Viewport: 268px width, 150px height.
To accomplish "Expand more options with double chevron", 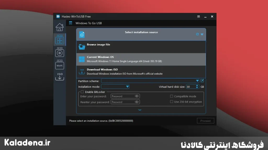I will pyautogui.click(x=140, y=110).
